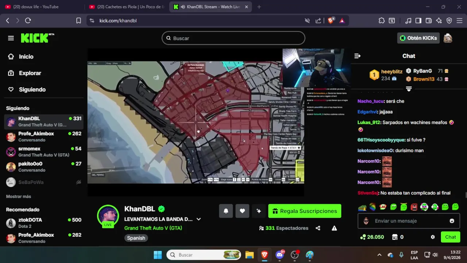The width and height of the screenshot is (467, 263).
Task: Click the 26.050 channel points balance
Action: [372, 237]
